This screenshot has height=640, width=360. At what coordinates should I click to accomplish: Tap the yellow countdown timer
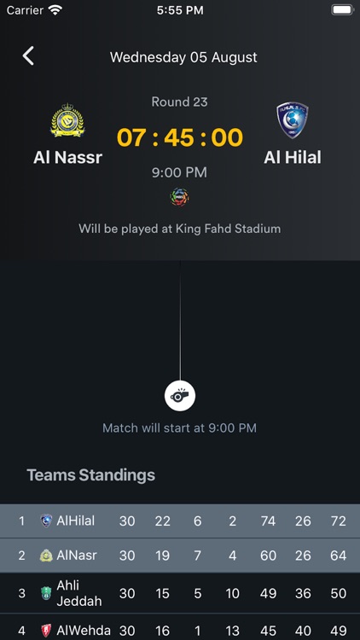[x=180, y=137]
